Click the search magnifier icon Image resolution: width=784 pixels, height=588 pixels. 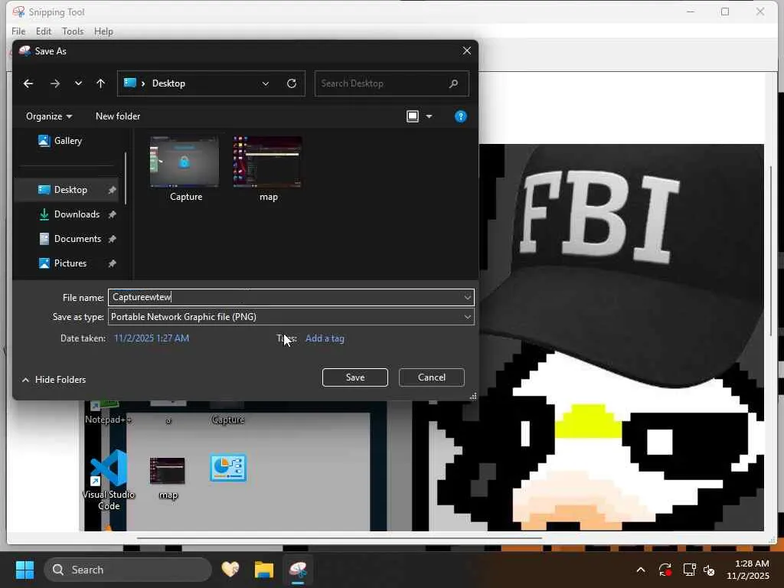(x=453, y=83)
